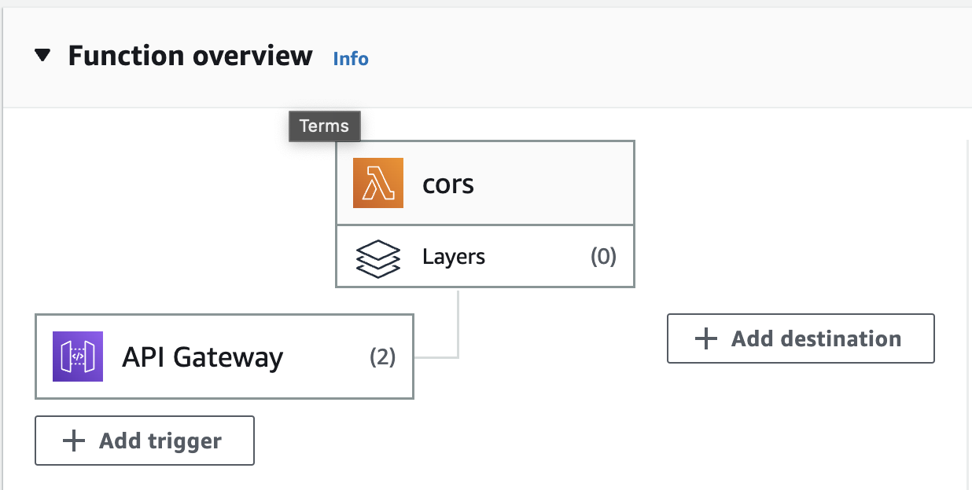Image resolution: width=972 pixels, height=490 pixels.
Task: Click the API Gateway count (2)
Action: [383, 358]
